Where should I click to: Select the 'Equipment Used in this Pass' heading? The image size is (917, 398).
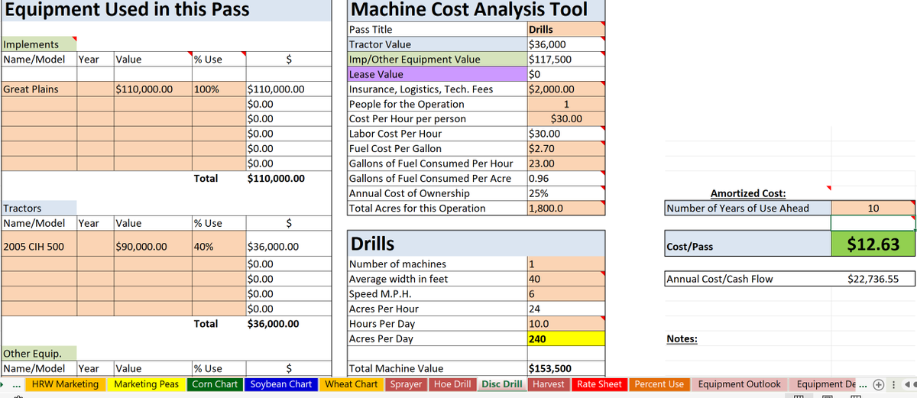pos(165,10)
